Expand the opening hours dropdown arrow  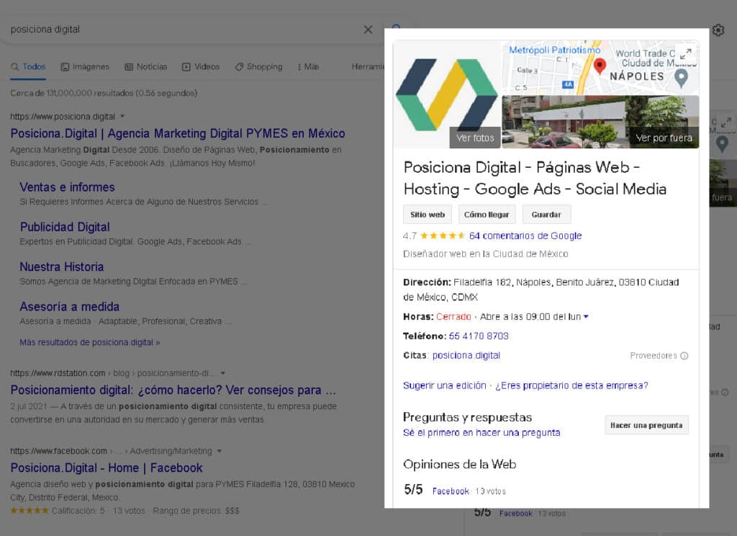[x=586, y=317]
